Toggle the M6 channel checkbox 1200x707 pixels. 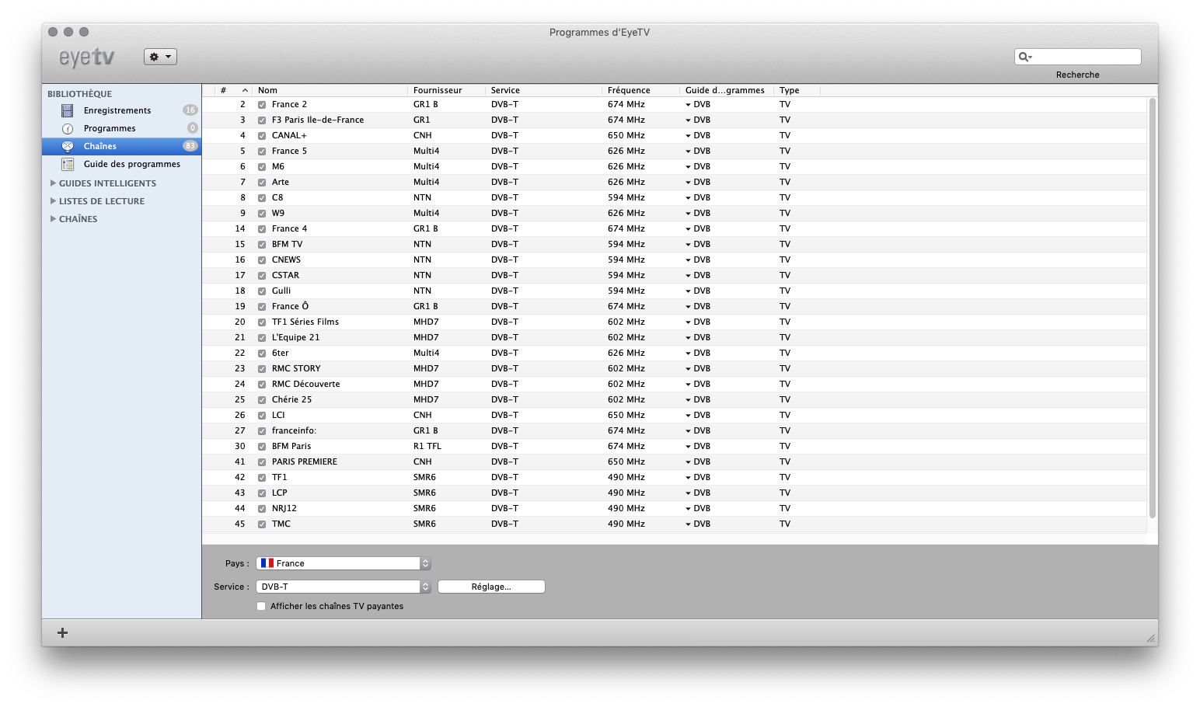pos(262,167)
